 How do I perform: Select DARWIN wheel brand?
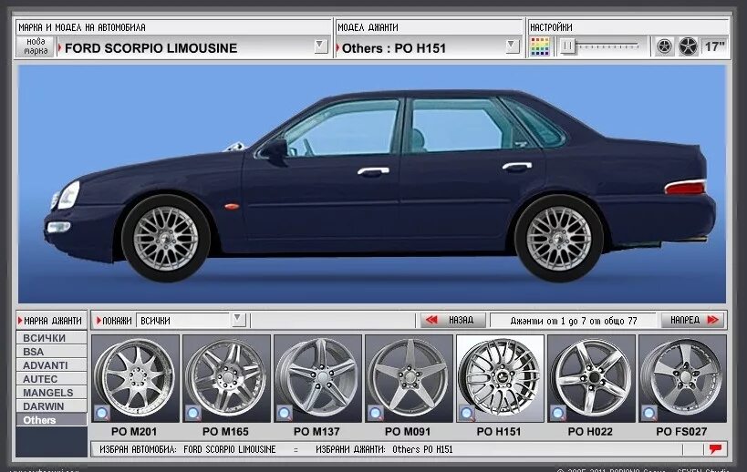pyautogui.click(x=51, y=406)
